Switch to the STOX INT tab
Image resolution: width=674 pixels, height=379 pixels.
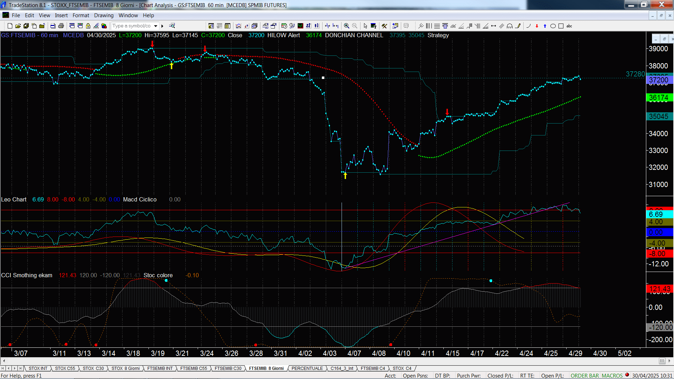[x=38, y=368]
